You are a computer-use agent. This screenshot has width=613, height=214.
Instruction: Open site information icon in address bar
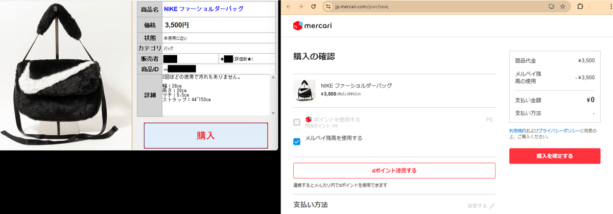tap(328, 7)
